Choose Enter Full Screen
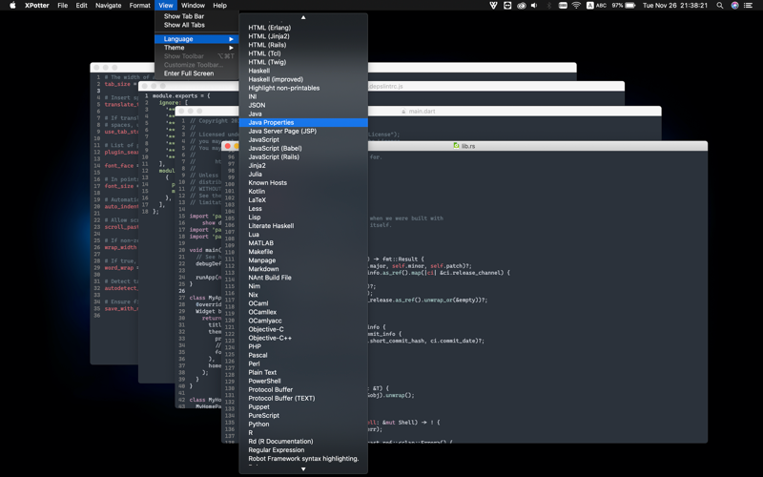 click(x=196, y=73)
